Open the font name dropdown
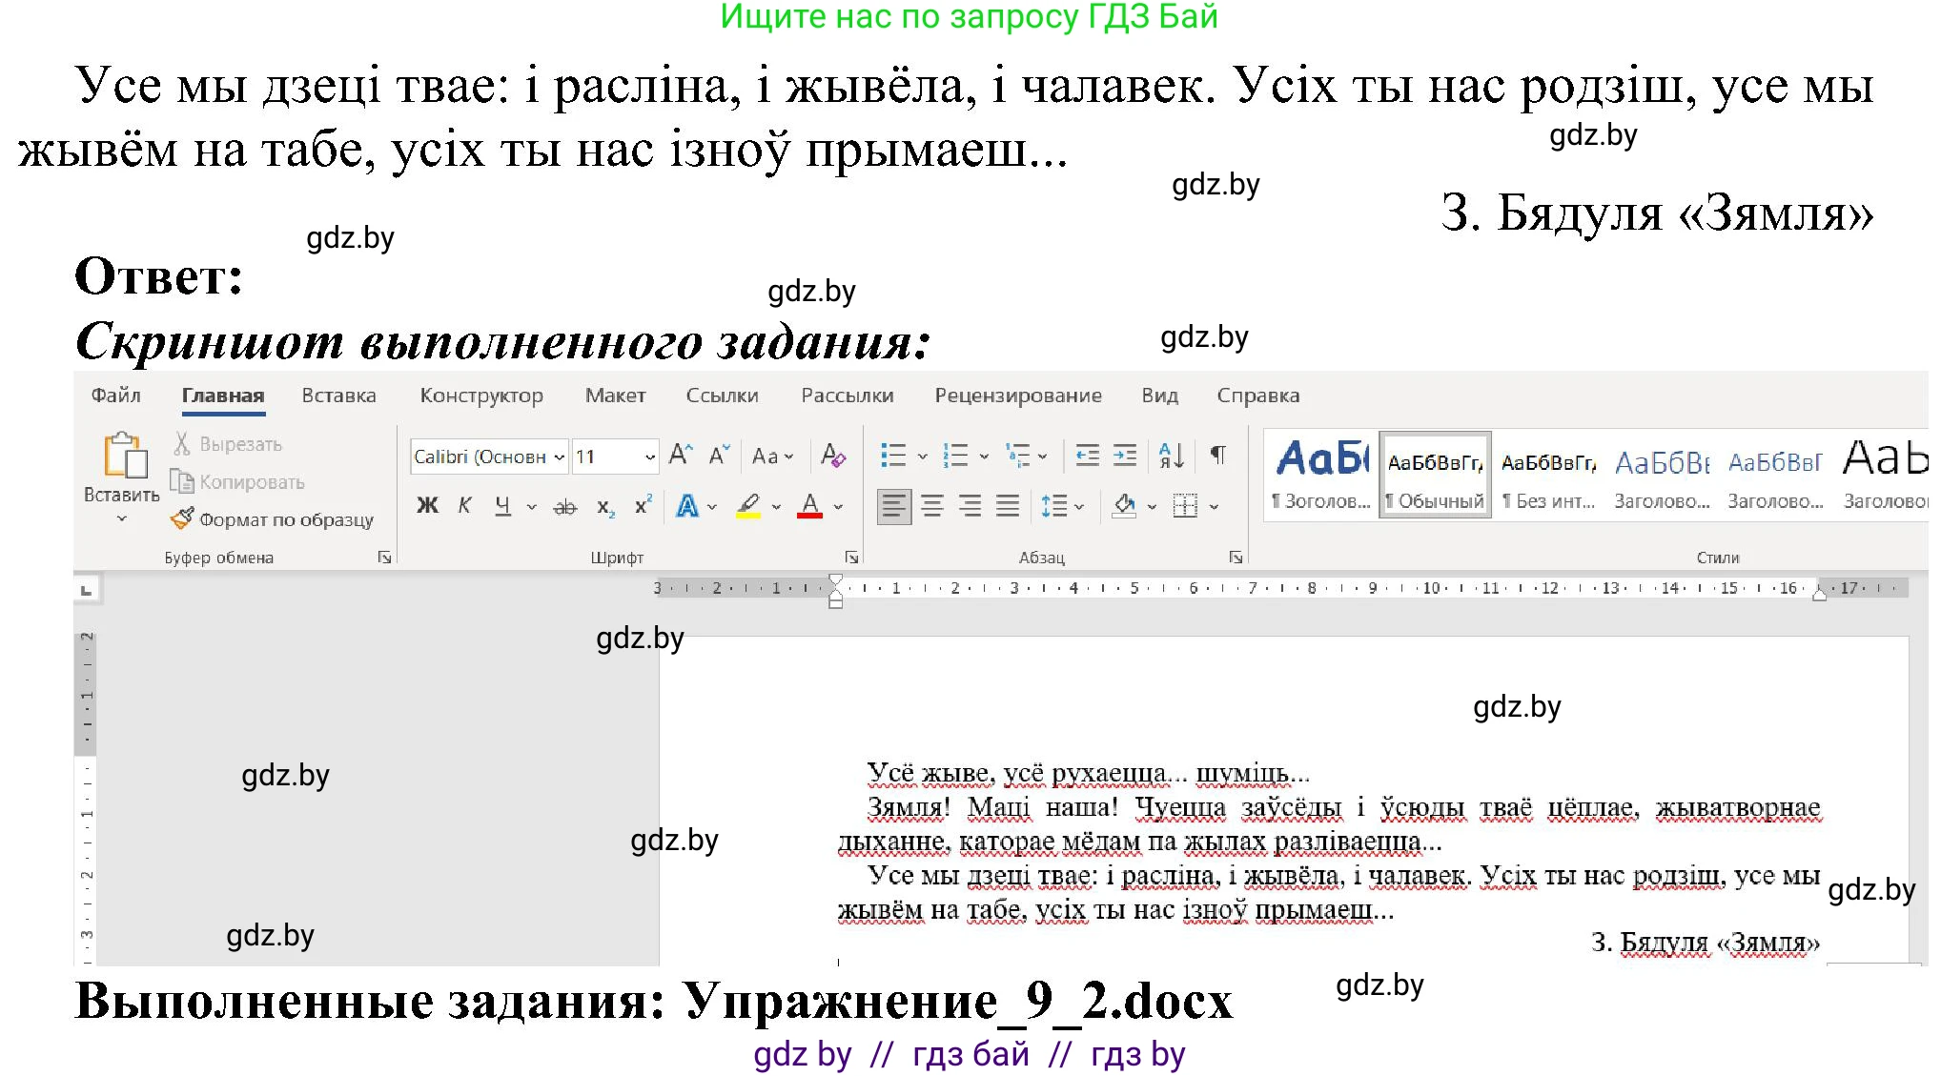Viewport: 1941px width, 1076px height. point(558,456)
